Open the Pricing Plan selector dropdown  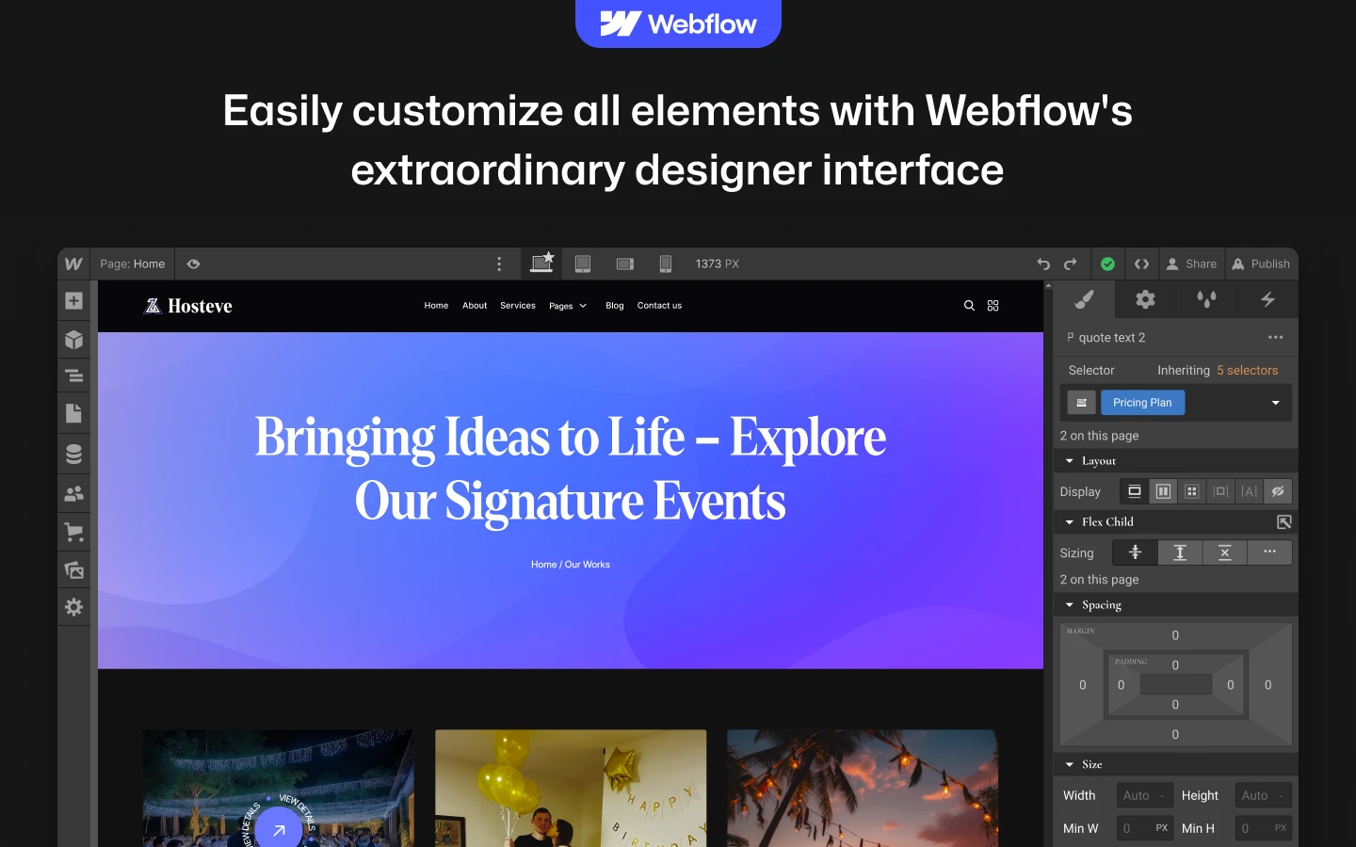coord(1275,403)
